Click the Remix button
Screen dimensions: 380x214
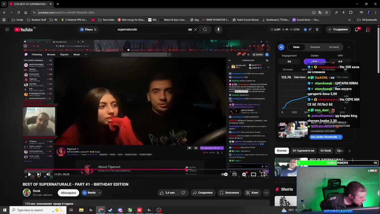click(89, 193)
